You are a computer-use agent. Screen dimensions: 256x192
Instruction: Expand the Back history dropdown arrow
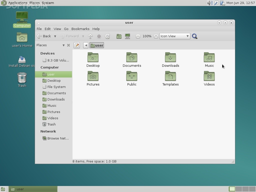click(55, 36)
